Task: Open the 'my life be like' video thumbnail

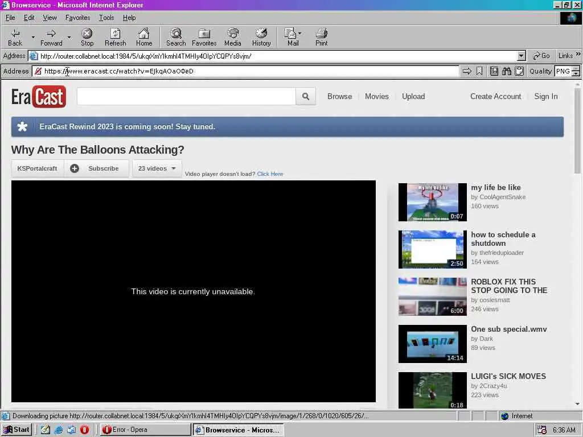Action: (x=433, y=202)
